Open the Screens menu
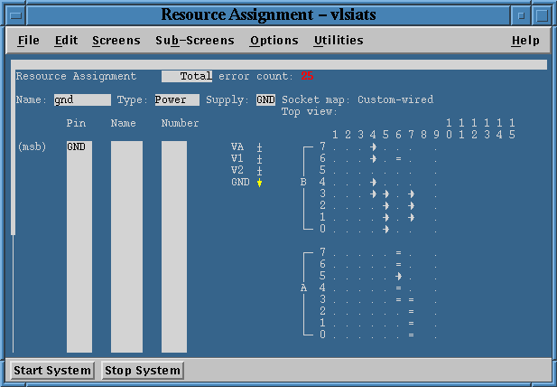 click(116, 40)
